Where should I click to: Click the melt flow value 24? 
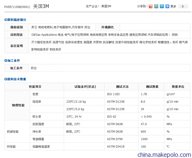pos(142,109)
